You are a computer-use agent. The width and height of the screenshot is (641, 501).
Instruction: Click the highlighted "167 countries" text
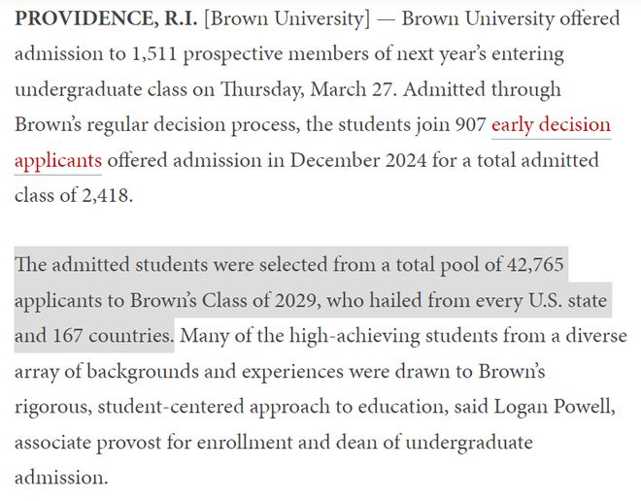(111, 336)
